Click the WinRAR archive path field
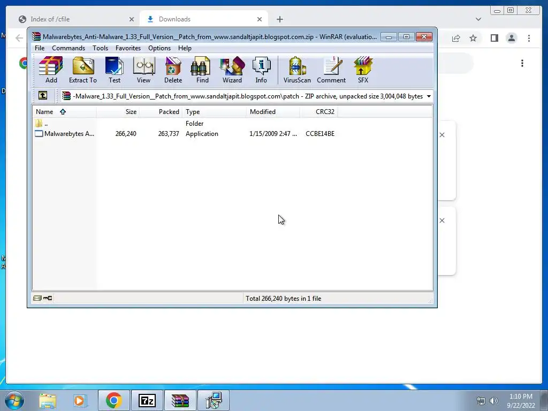The image size is (548, 411). [247, 96]
